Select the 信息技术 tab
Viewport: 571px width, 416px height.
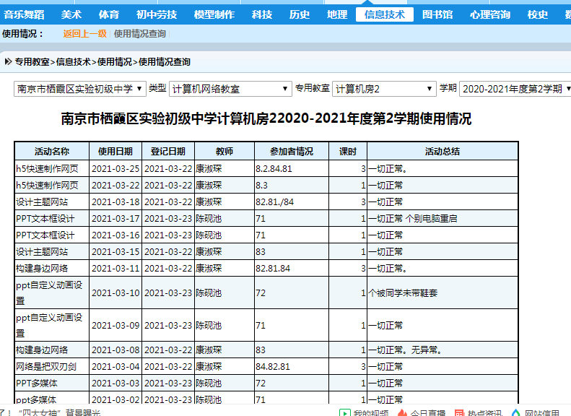tap(385, 14)
